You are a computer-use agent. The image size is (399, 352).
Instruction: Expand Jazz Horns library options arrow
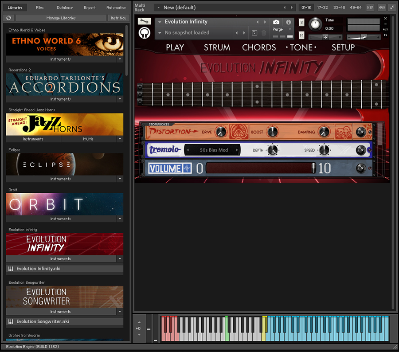120,139
